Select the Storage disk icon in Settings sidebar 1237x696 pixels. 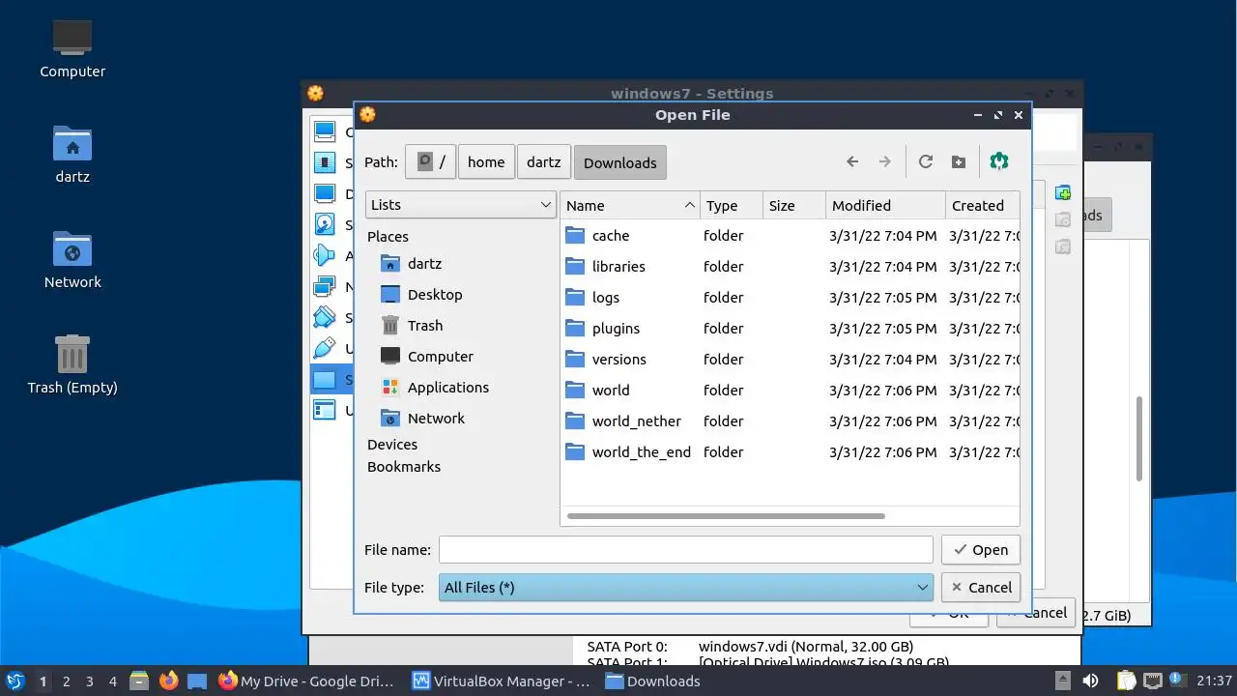tap(326, 225)
